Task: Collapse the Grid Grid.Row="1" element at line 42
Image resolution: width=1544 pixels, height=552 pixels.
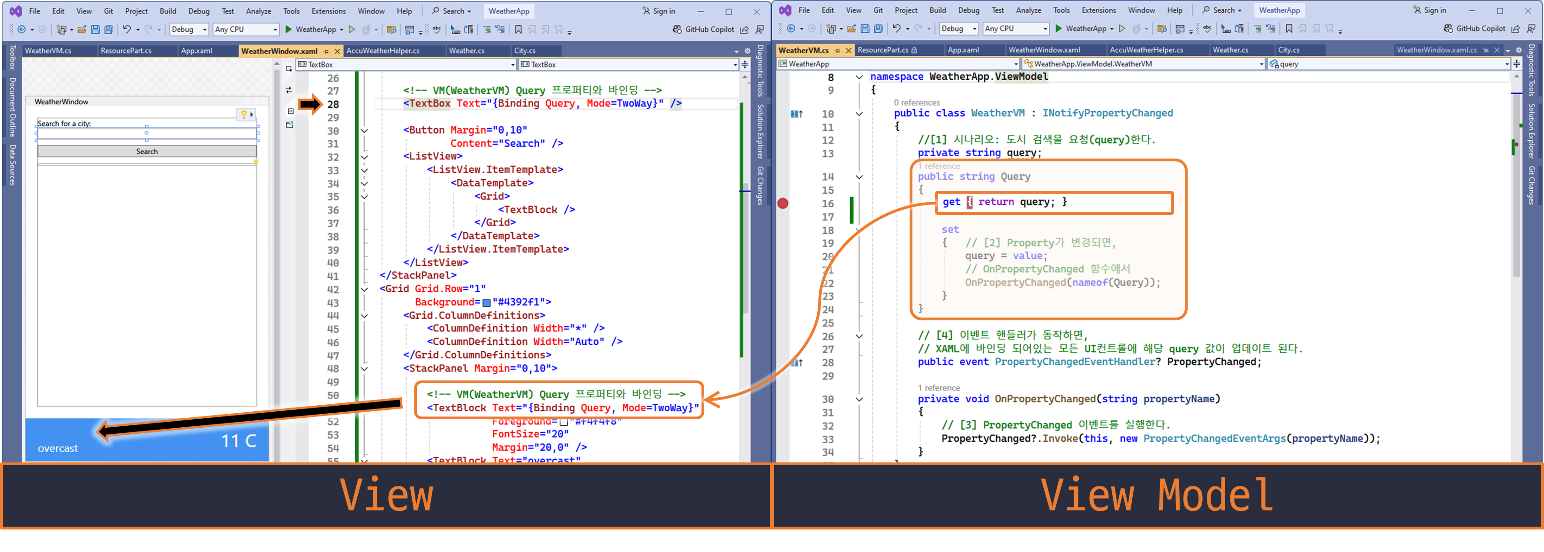Action: coord(364,289)
